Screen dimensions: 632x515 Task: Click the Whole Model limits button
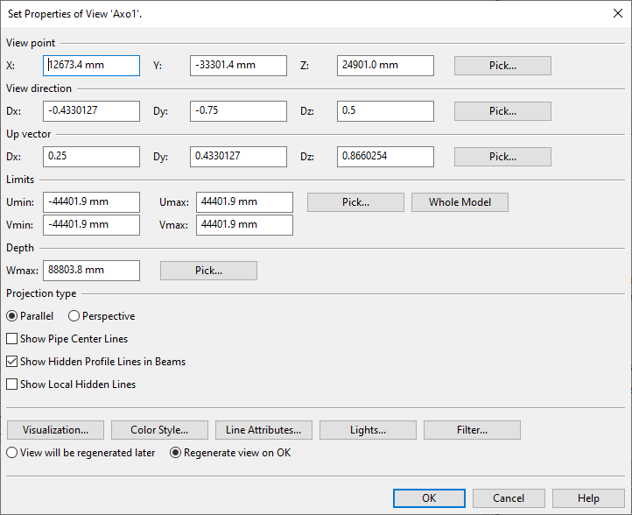tap(460, 202)
